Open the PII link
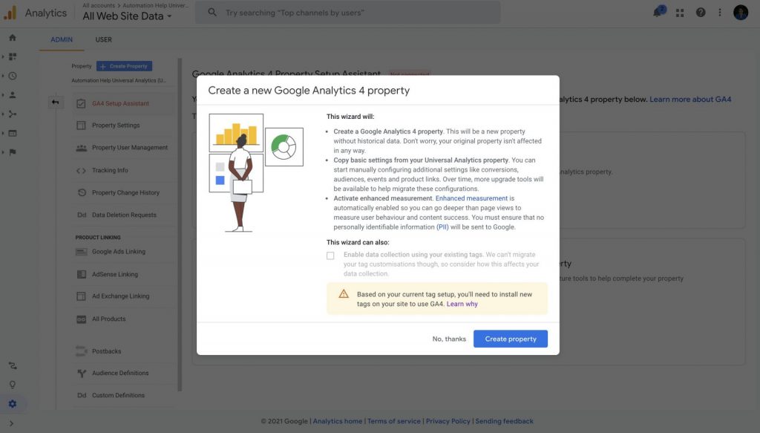Screen dimensions: 760x433 [442, 227]
